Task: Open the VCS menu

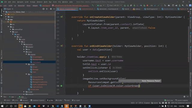Action: (59, 2)
